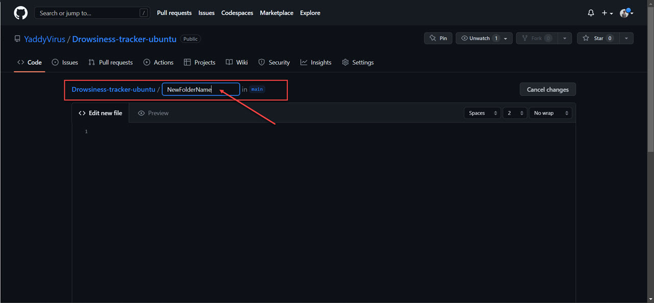Open the notifications bell
Image resolution: width=654 pixels, height=303 pixels.
591,13
